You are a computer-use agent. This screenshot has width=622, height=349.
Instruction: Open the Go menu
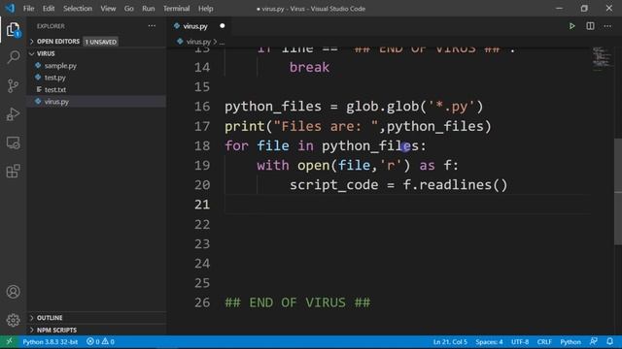[x=129, y=9]
